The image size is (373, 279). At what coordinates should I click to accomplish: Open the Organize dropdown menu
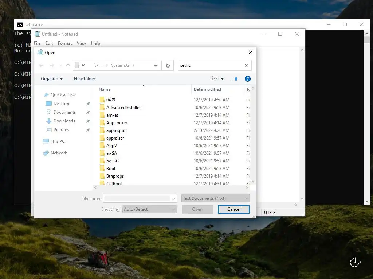[x=52, y=79]
